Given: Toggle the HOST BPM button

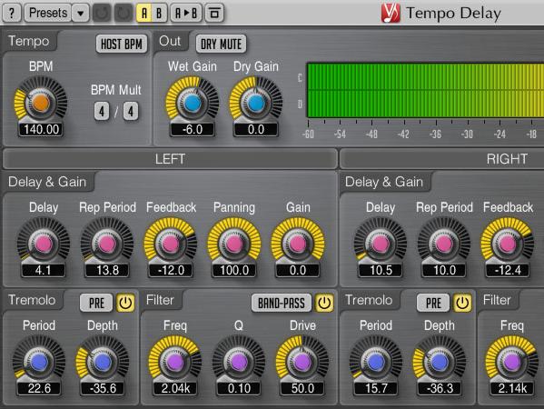Looking at the screenshot, I should [x=122, y=45].
